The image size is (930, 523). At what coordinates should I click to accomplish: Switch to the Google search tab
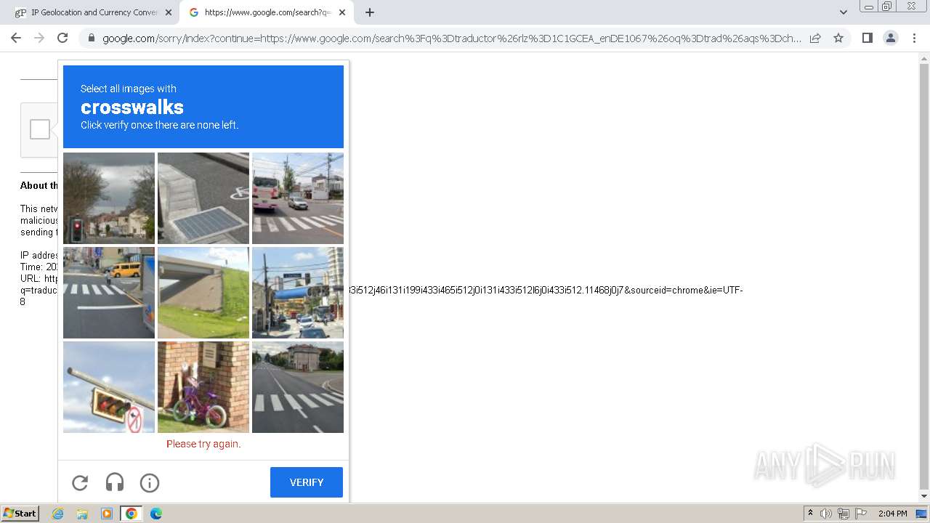tap(267, 12)
